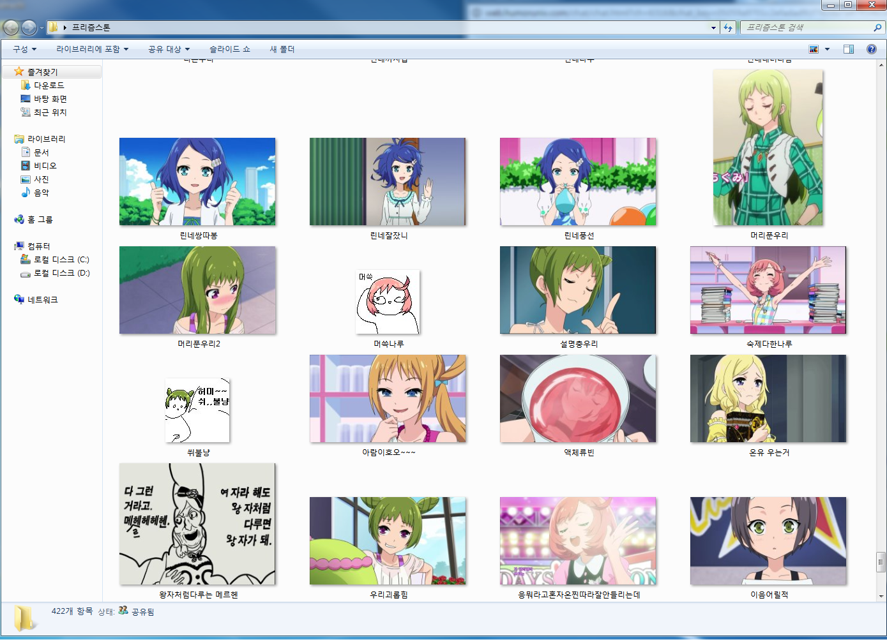887x640 pixels.
Task: Click the 문서 documents icon
Action: click(26, 152)
